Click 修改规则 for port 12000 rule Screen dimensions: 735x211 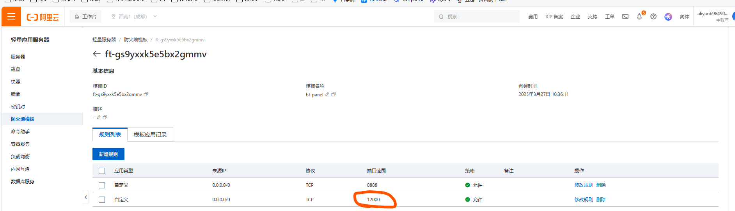[584, 200]
